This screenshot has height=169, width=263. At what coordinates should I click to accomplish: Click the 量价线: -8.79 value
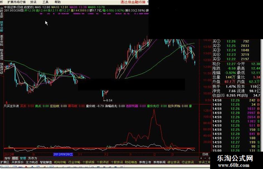[95, 106]
